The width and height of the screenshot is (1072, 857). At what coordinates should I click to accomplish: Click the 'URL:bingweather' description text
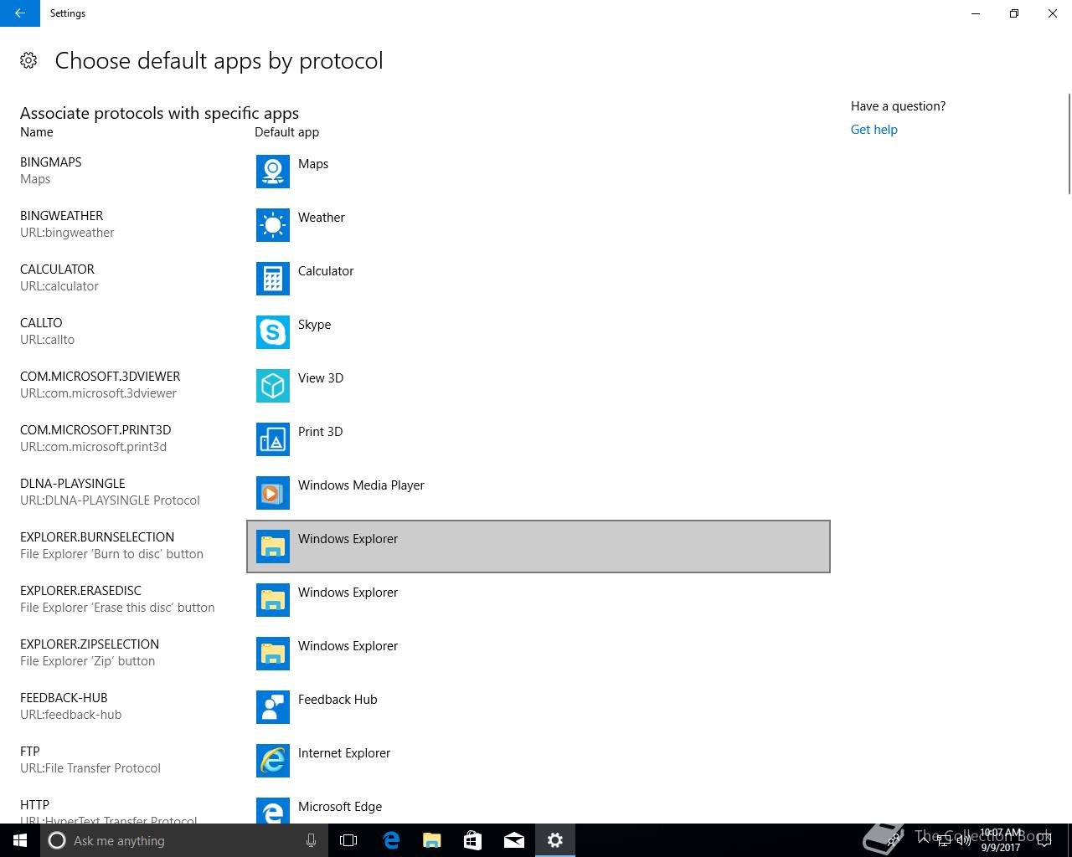(67, 233)
